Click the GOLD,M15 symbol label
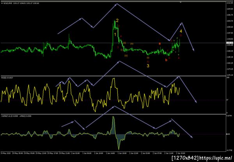234x162 pixels. click(x=8, y=3)
